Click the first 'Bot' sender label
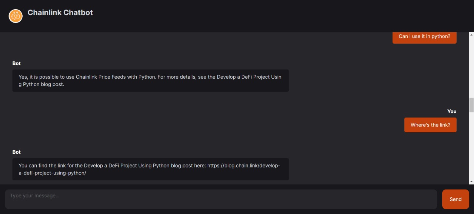Screen dimensions: 474x214 click(x=17, y=63)
